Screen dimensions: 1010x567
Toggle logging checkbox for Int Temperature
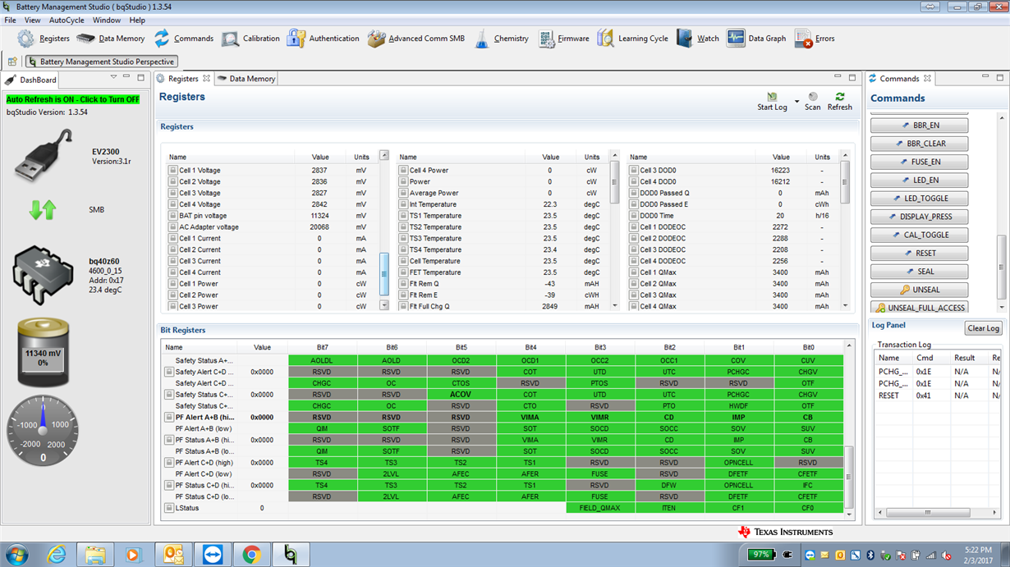403,204
